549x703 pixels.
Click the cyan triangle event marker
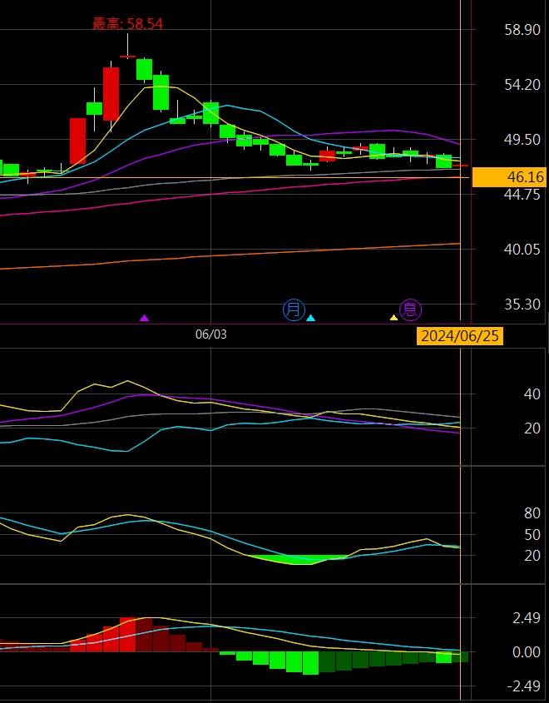pos(311,318)
